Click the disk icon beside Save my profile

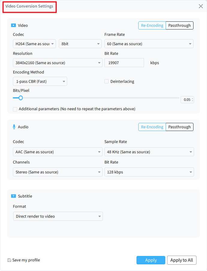point(9,260)
